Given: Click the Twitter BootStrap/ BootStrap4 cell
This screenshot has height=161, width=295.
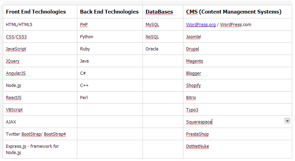Looking at the screenshot, I should coord(40,134).
